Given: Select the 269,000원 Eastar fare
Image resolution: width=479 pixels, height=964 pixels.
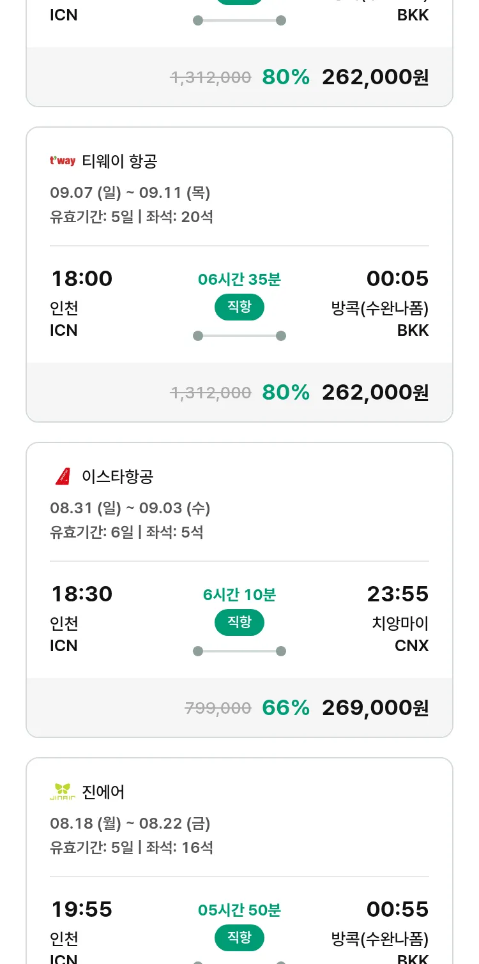Looking at the screenshot, I should (375, 707).
